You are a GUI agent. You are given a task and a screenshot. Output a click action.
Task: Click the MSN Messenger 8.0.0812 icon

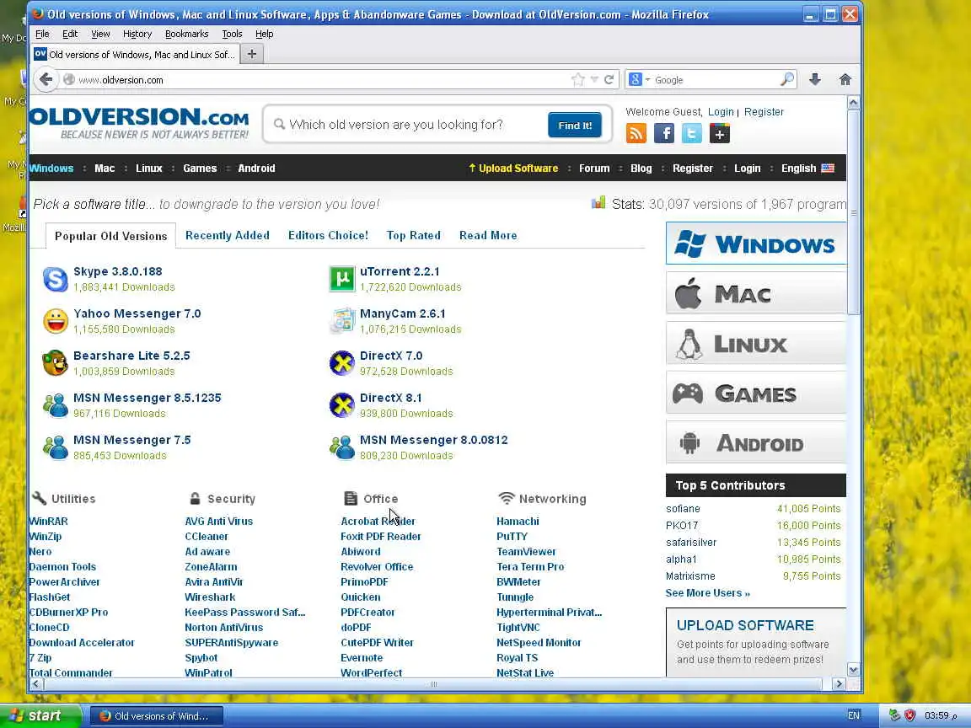click(x=342, y=447)
